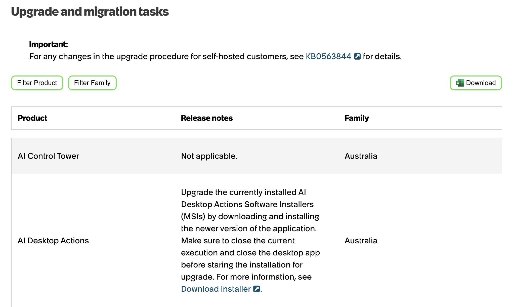Click the Excel icon in Download button

tap(460, 83)
